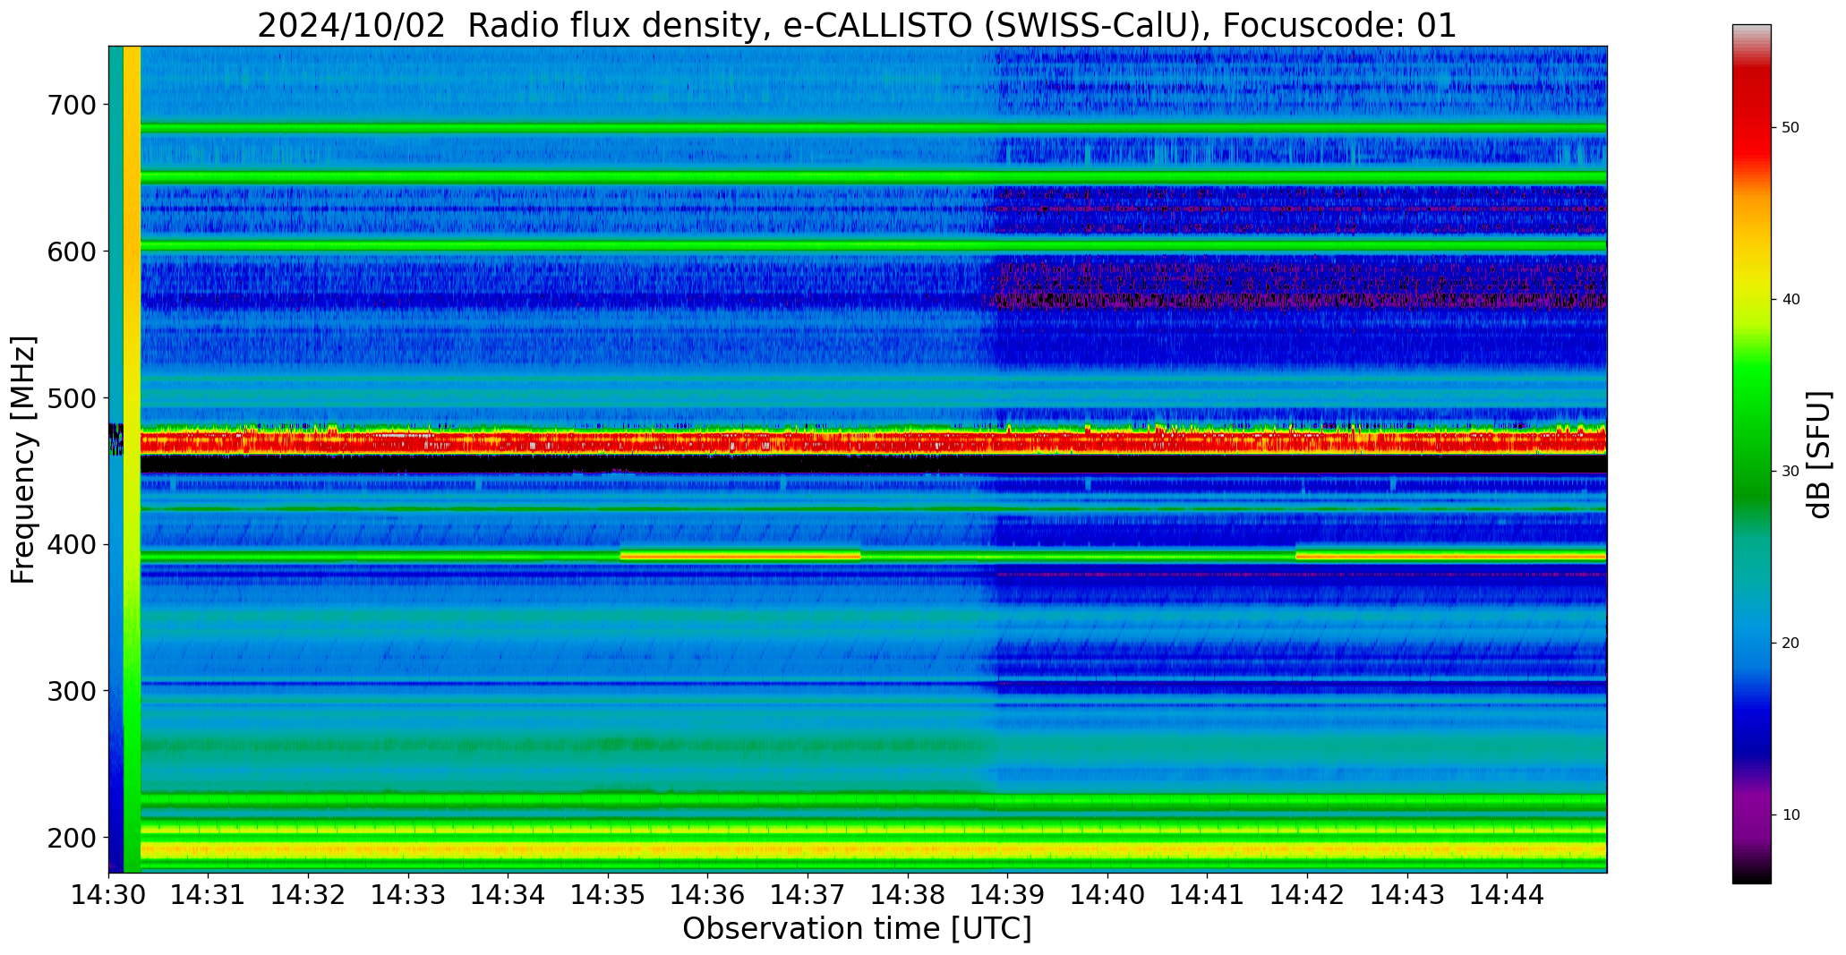Viewport: 1846px width, 955px height.
Task: Click the orange segment at 392 MHz near 14:43
Action: click(x=1451, y=556)
